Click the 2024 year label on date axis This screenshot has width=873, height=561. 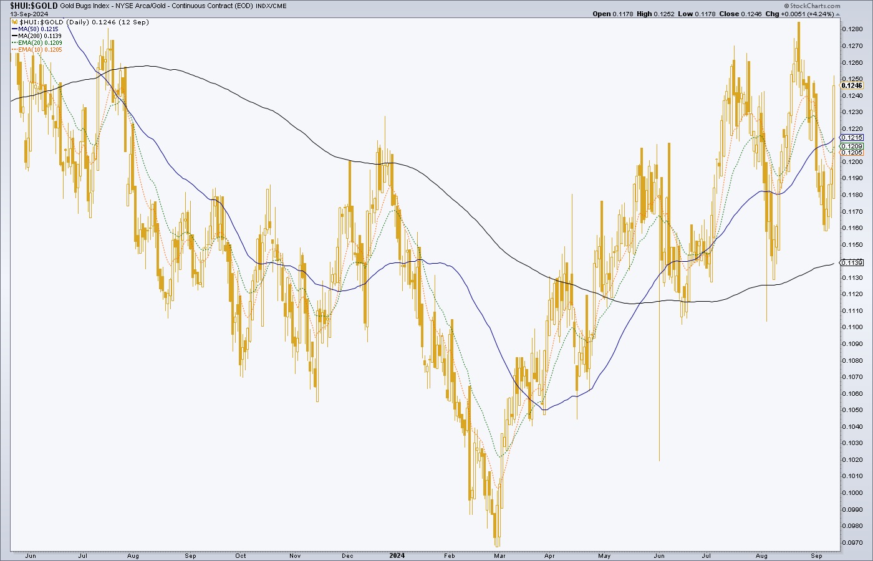[x=397, y=555]
